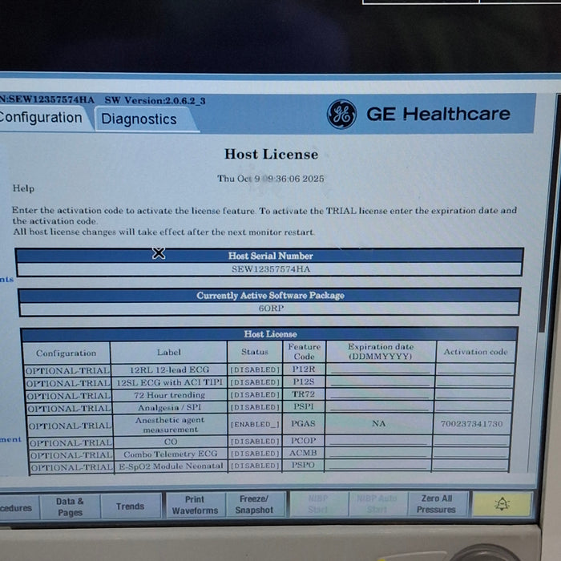This screenshot has height=561, width=561.
Task: Toggle status of Analgesia / SPI
Action: pos(255,407)
